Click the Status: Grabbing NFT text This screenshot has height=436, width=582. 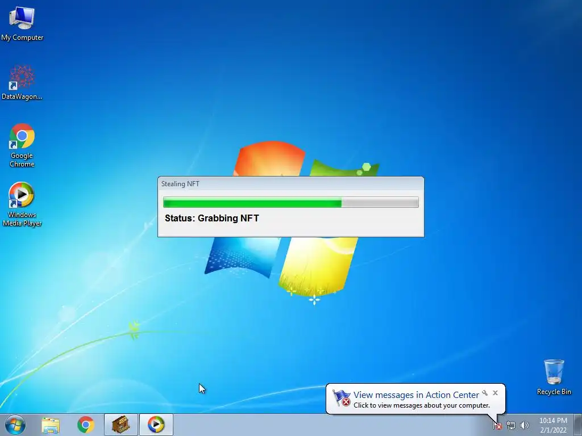(212, 218)
